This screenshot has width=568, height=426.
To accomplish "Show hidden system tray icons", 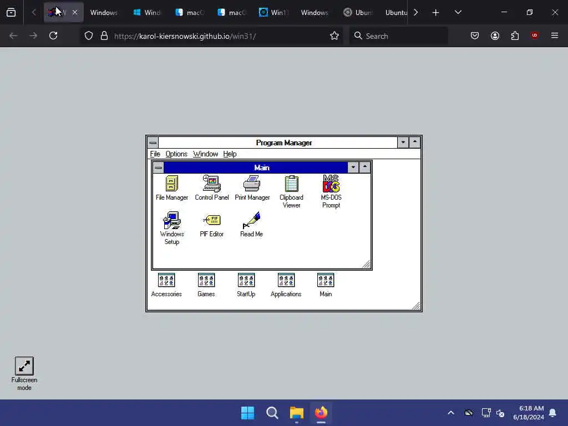I will tap(451, 413).
